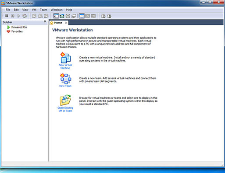The width and height of the screenshot is (225, 173).
Task: Close the VMware Workstation window
Action: coord(219,2)
